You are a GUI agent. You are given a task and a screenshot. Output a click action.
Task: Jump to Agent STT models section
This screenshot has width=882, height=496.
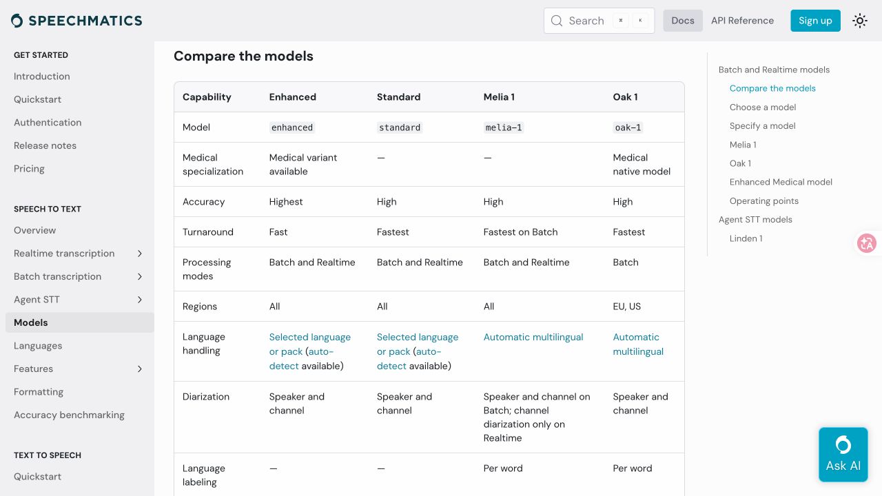click(x=755, y=220)
